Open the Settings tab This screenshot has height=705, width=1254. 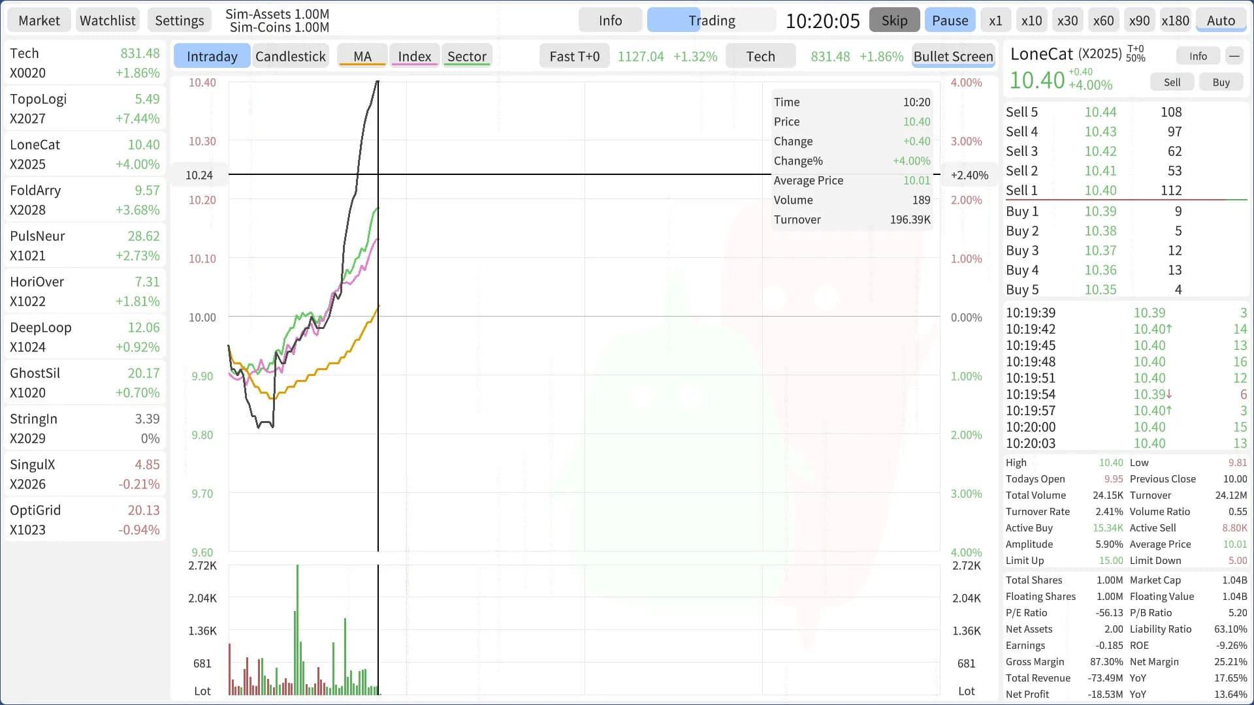pos(180,20)
